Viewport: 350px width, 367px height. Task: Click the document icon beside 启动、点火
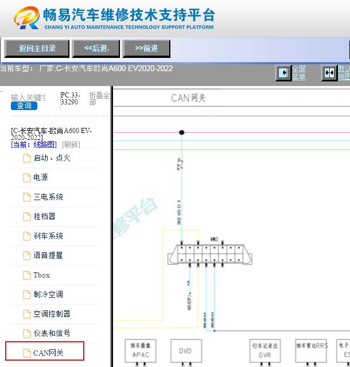27,158
